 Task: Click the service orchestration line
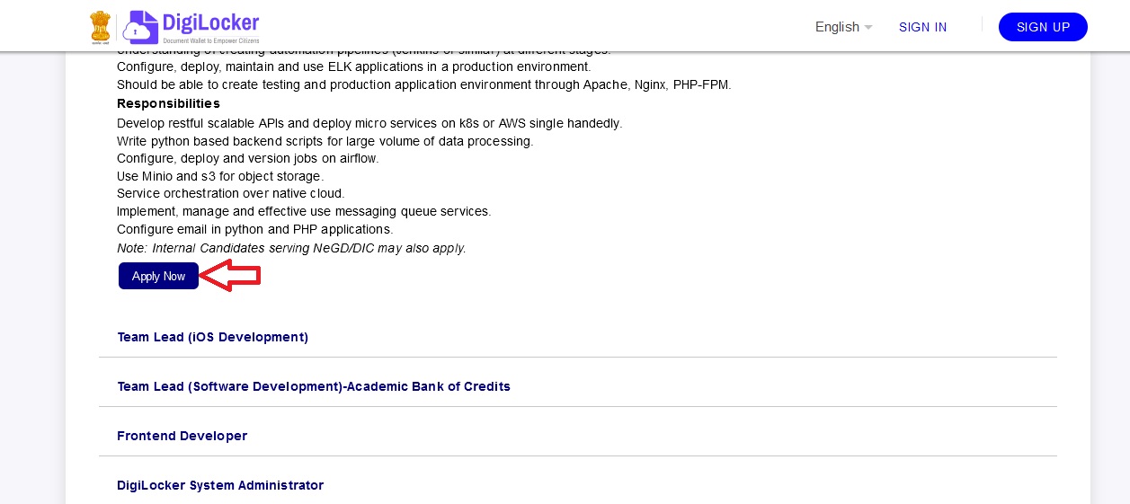[x=231, y=193]
